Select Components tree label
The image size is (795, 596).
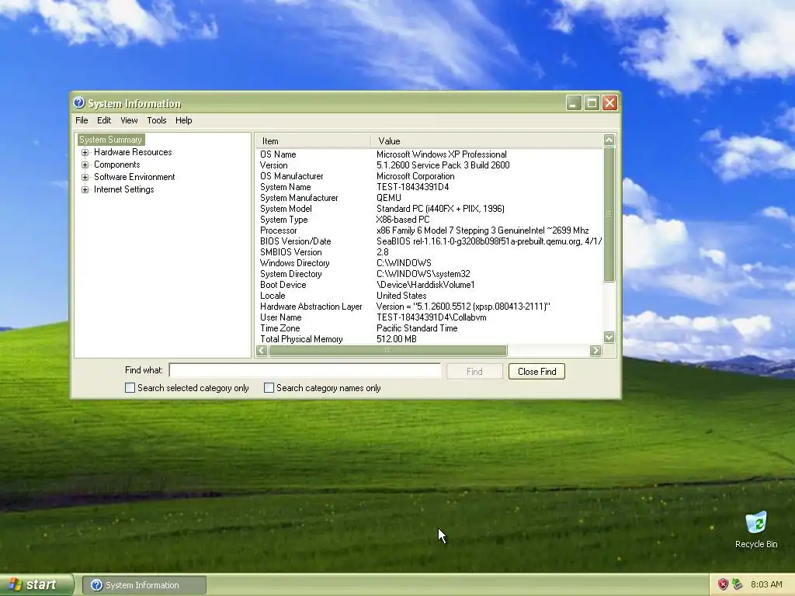pos(116,165)
